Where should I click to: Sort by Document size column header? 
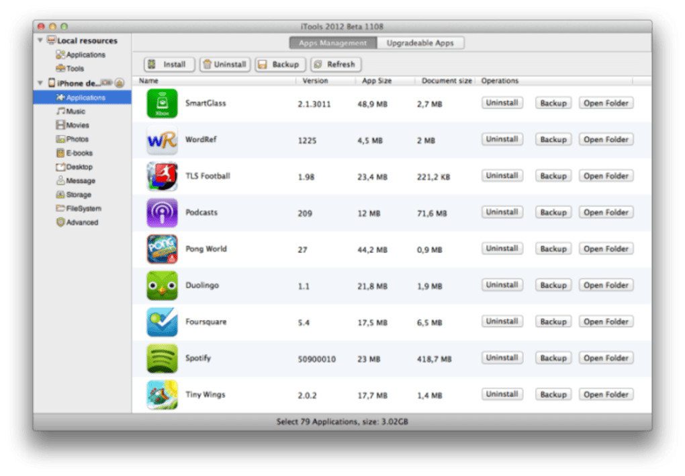(x=447, y=81)
